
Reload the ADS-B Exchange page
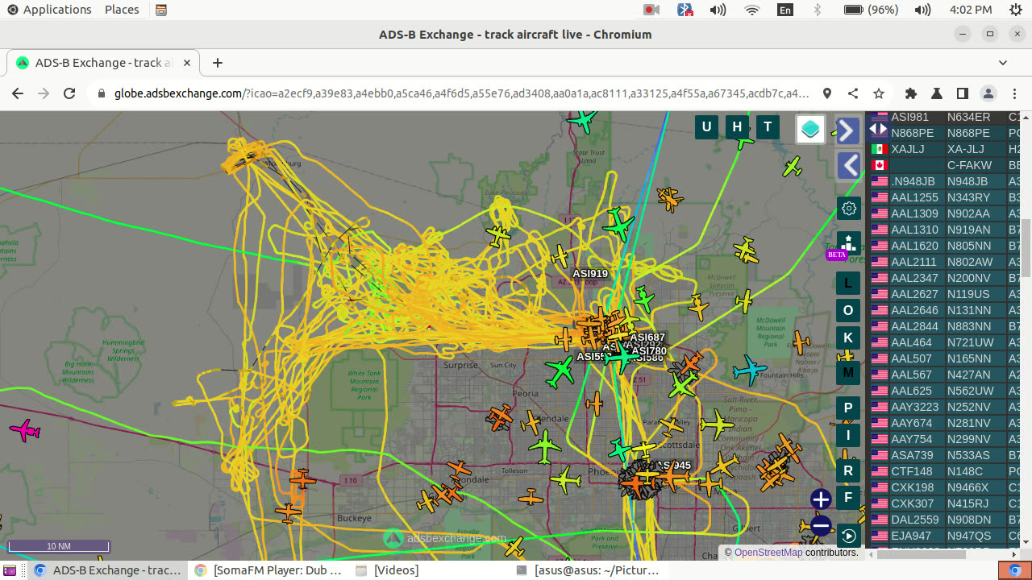(69, 93)
